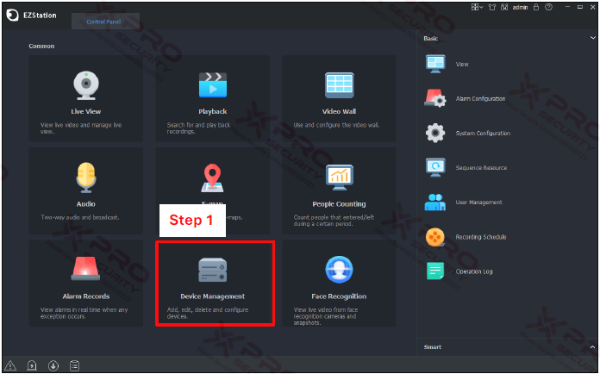Click the System Configuration gear icon
The image size is (600, 374).
tap(435, 133)
